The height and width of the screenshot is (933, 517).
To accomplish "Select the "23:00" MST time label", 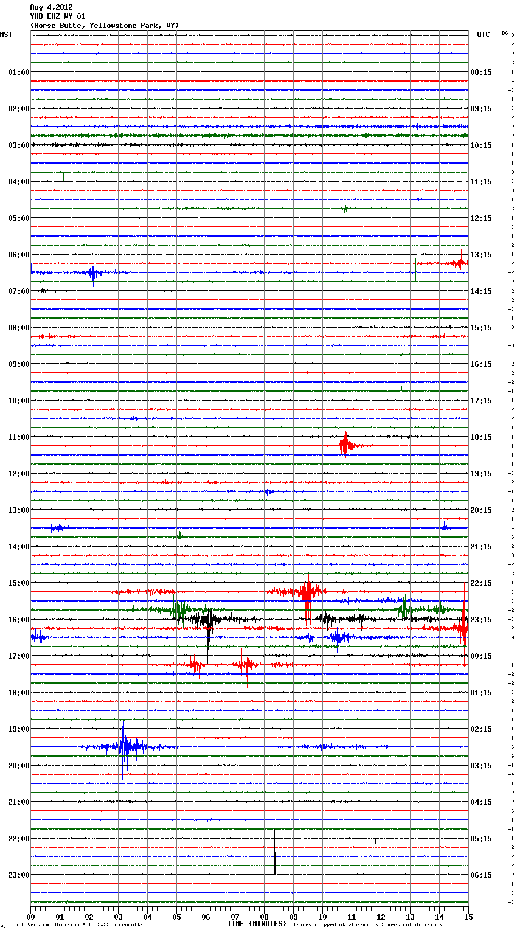I will (x=19, y=875).
